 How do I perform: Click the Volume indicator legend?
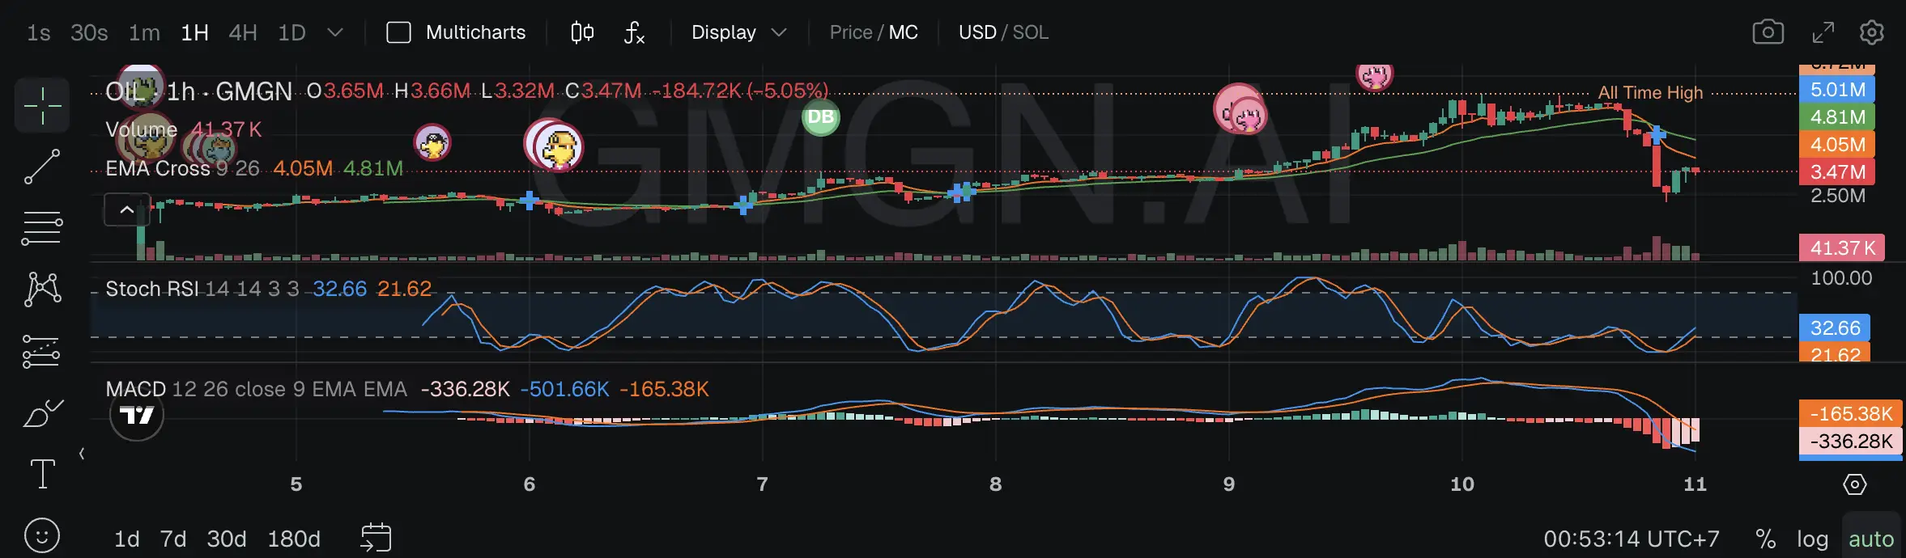pyautogui.click(x=142, y=129)
